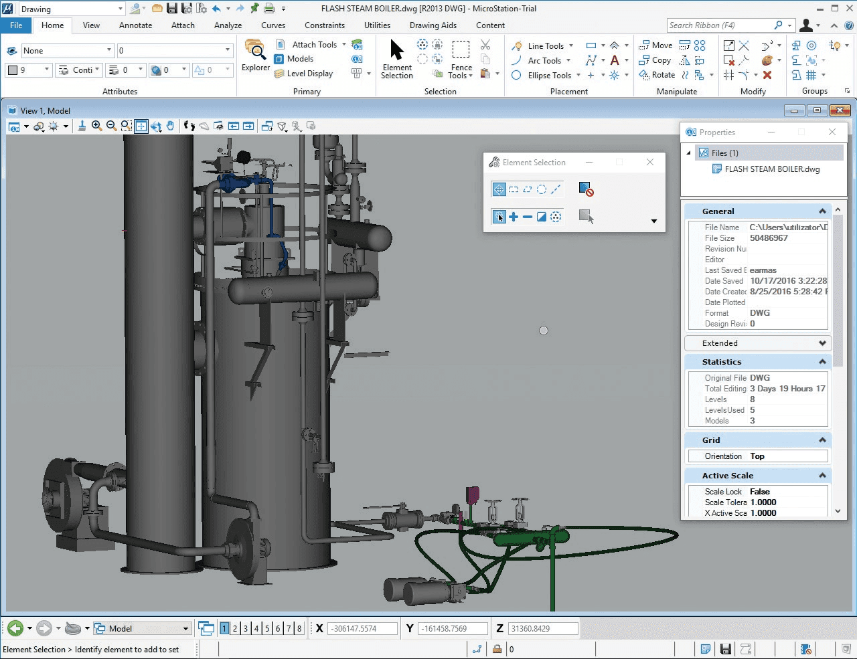Expand Ellipse Tools dropdown arrow

coord(578,75)
